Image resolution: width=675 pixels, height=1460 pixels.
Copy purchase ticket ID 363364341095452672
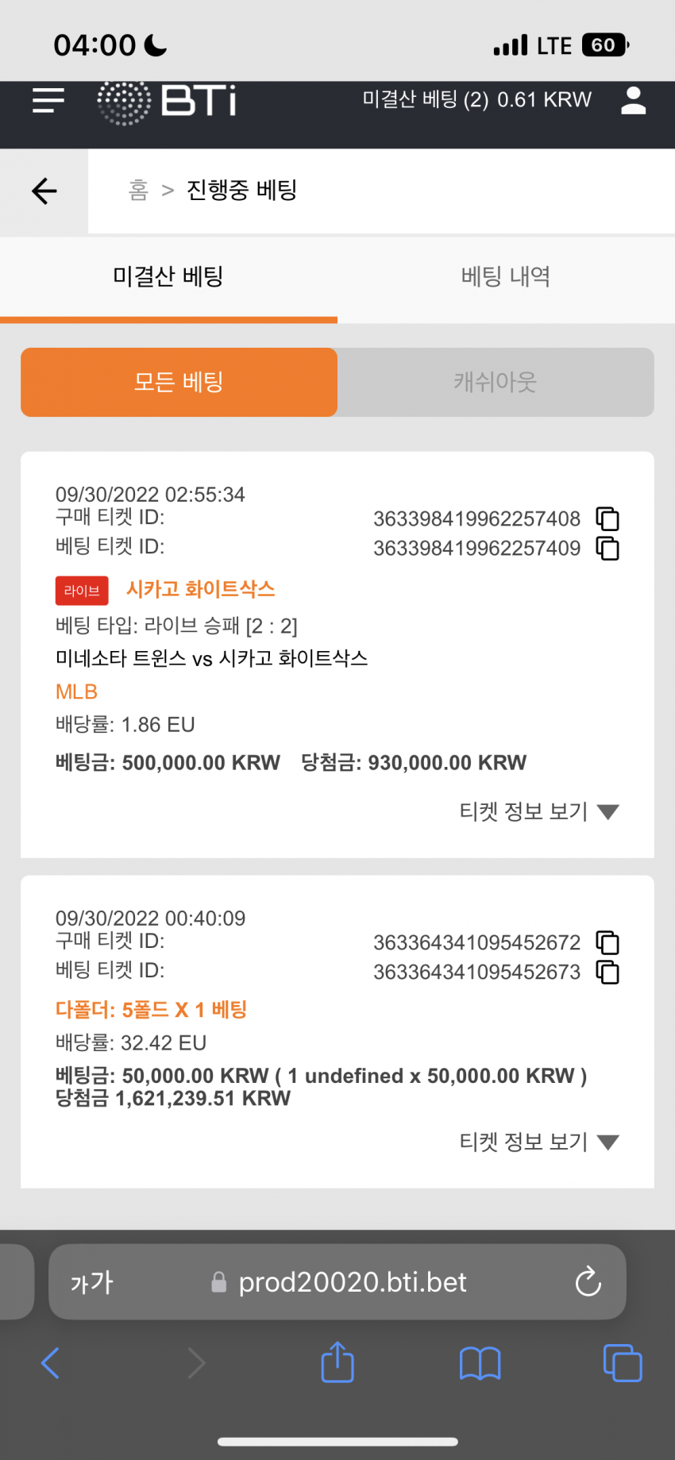[607, 942]
